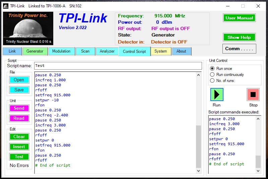
Task: Save the script with Save button
Action: [x=19, y=90]
